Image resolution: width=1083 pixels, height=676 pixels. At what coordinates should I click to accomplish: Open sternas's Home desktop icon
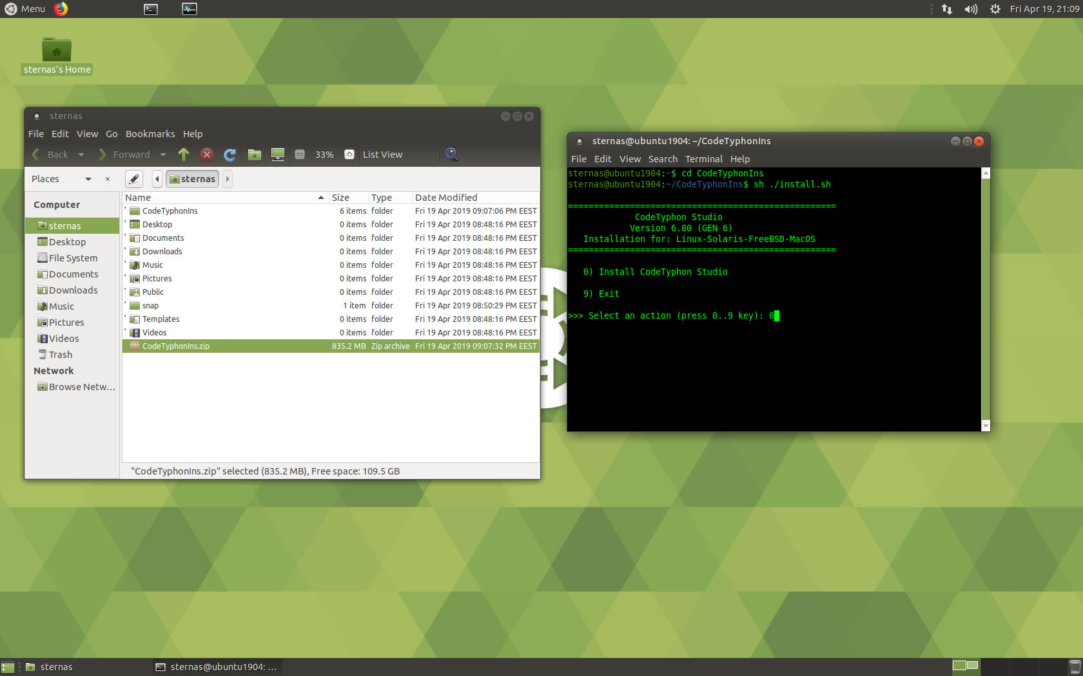click(x=57, y=56)
